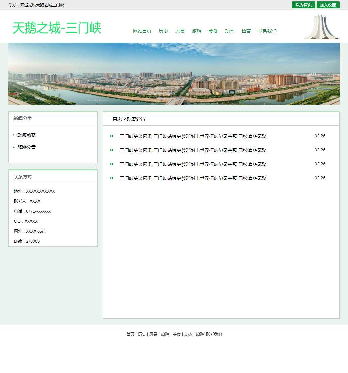Click the green bullet icon of the last news item
Viewport: 348px width, 373px height.
tap(112, 178)
